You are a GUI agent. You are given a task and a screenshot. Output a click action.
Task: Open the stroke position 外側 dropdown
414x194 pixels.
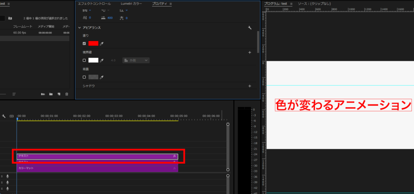tap(136, 60)
